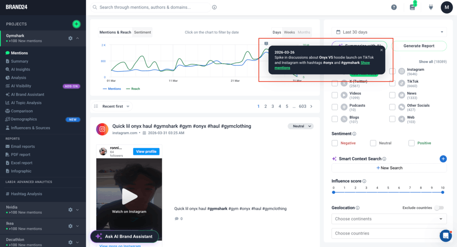Check the Neutral sentiment filter

click(x=373, y=143)
